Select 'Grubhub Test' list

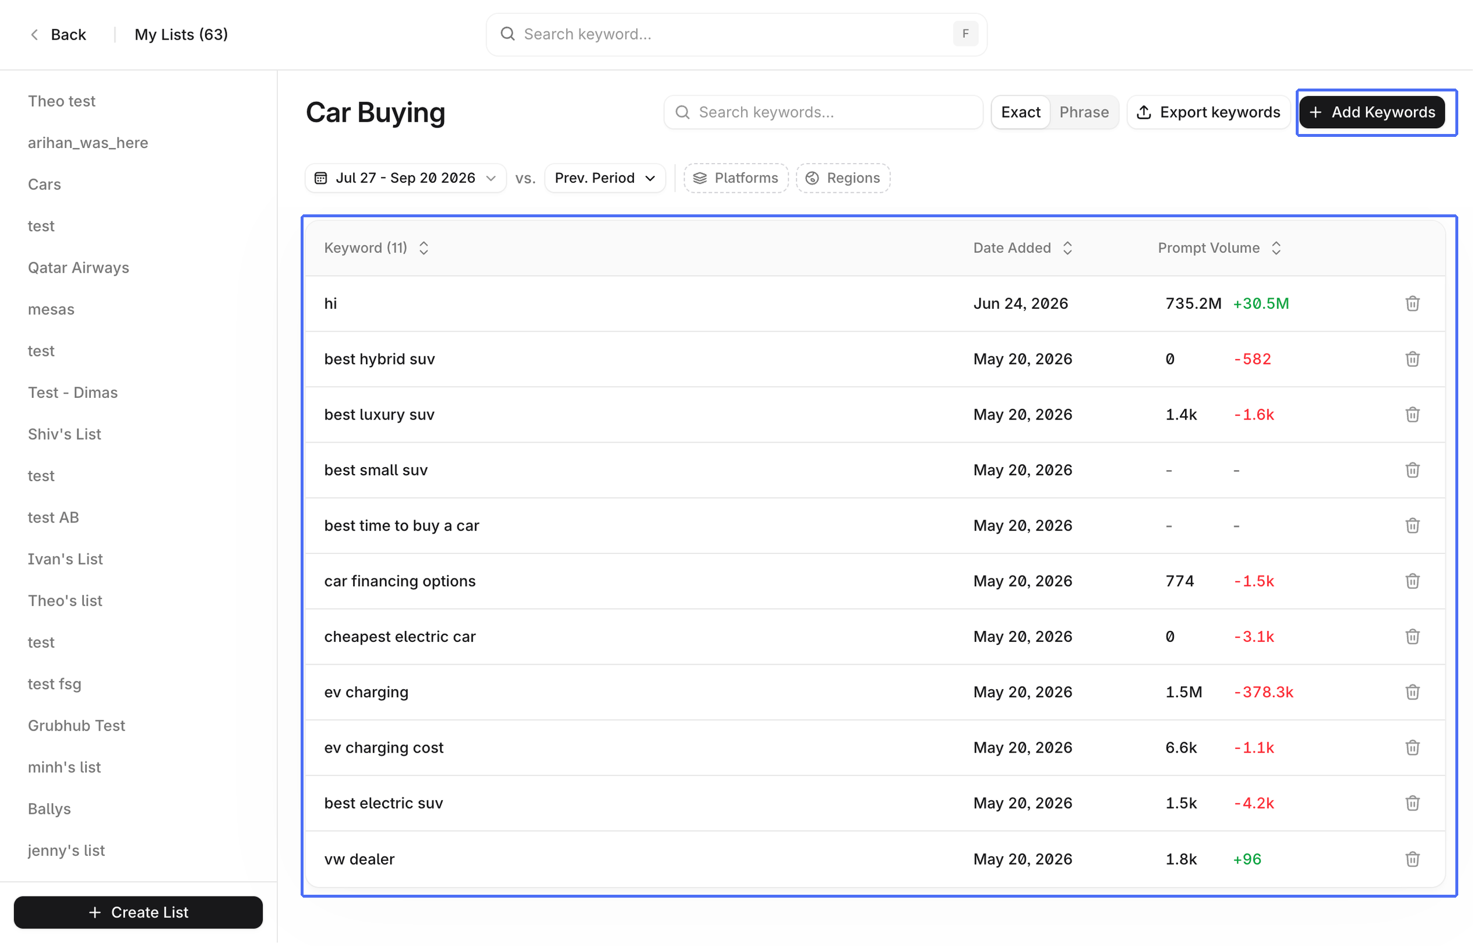76,726
